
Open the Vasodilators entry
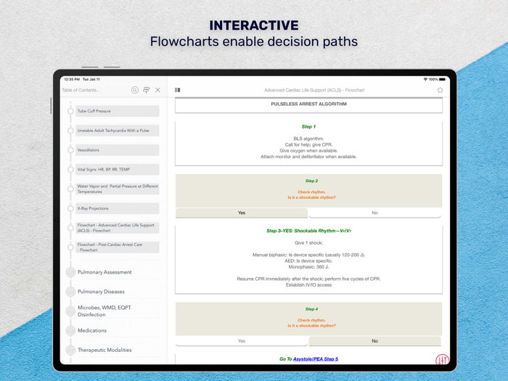pos(118,150)
